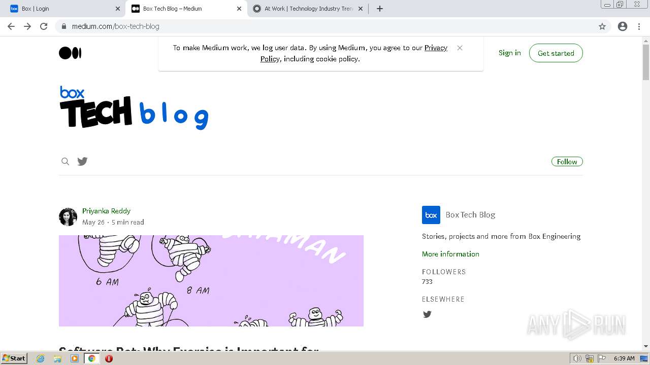Open the article's purple illustration image
This screenshot has height=365, width=650.
pyautogui.click(x=211, y=281)
